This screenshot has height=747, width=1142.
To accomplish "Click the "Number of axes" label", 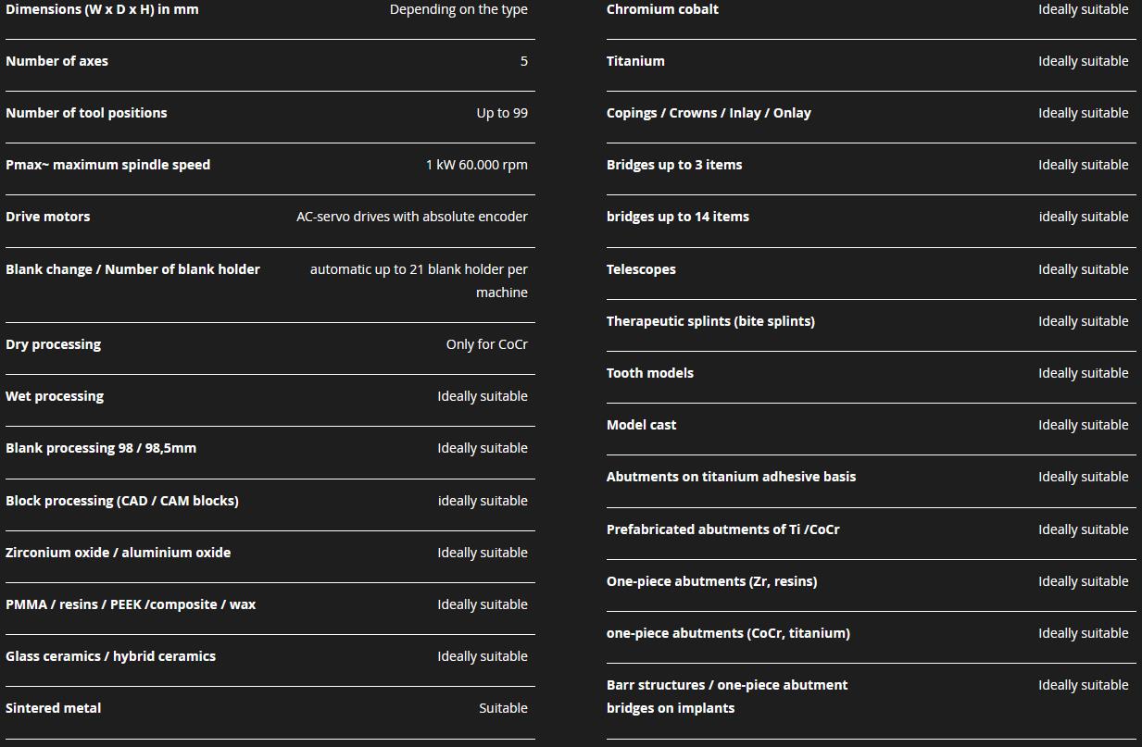I will (x=56, y=61).
